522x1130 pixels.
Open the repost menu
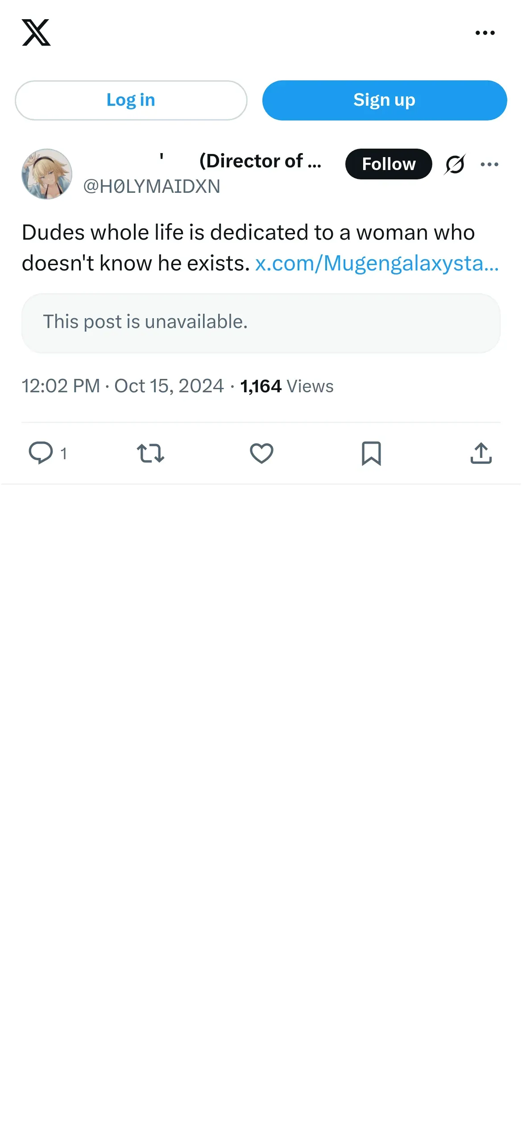pyautogui.click(x=150, y=453)
